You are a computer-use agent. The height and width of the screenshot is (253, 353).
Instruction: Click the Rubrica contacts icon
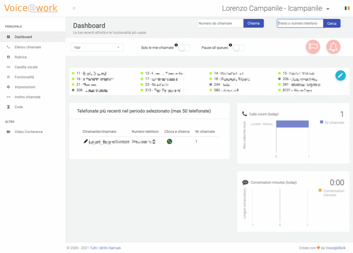8,57
